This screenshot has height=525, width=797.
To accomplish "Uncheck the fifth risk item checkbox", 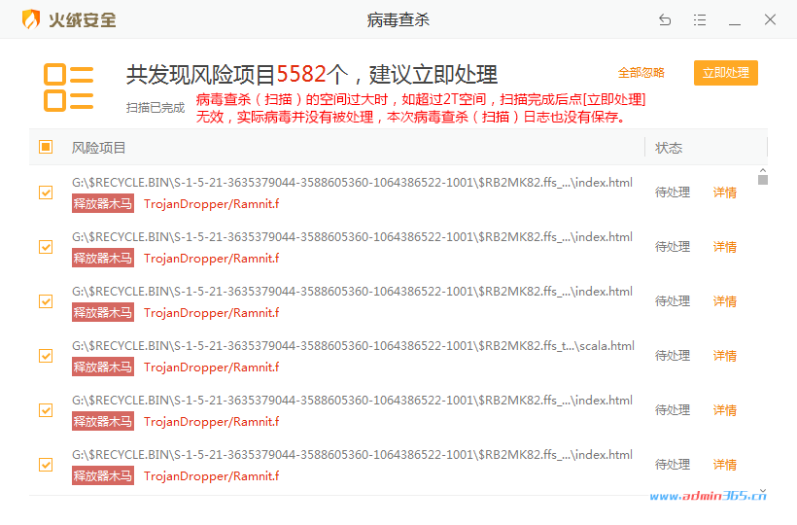I will [46, 410].
